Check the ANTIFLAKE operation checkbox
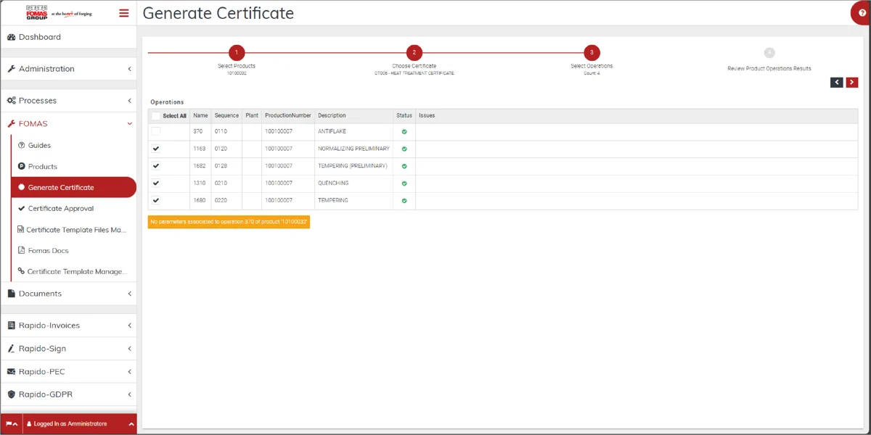This screenshot has width=871, height=435. pyautogui.click(x=156, y=131)
